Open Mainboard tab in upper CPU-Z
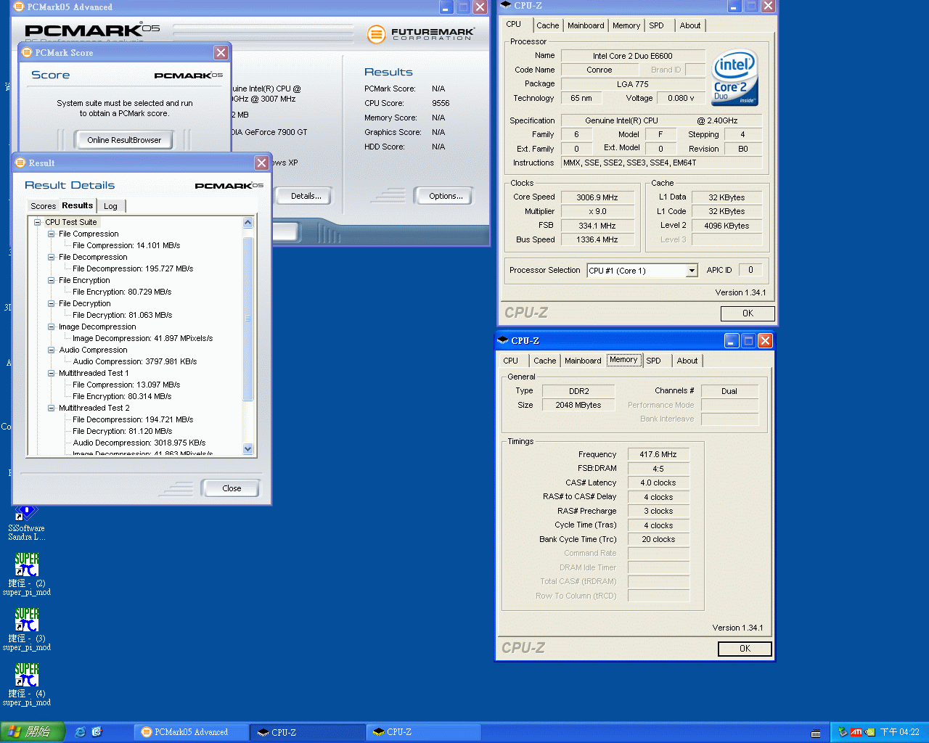 coord(586,25)
